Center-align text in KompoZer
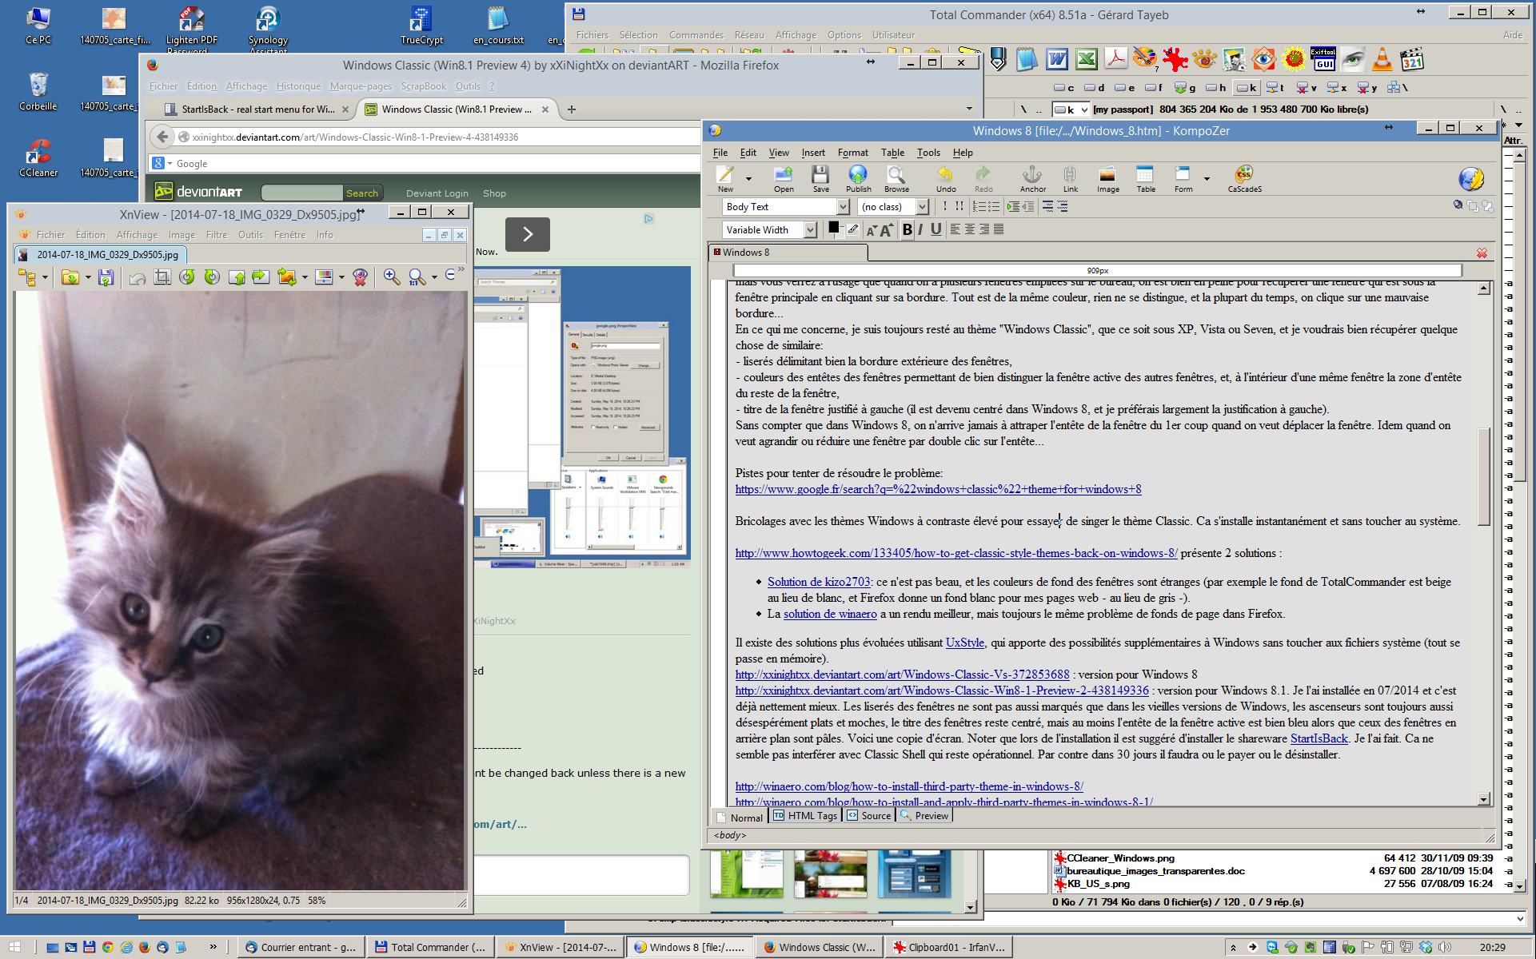Viewport: 1536px width, 959px height. point(970,229)
